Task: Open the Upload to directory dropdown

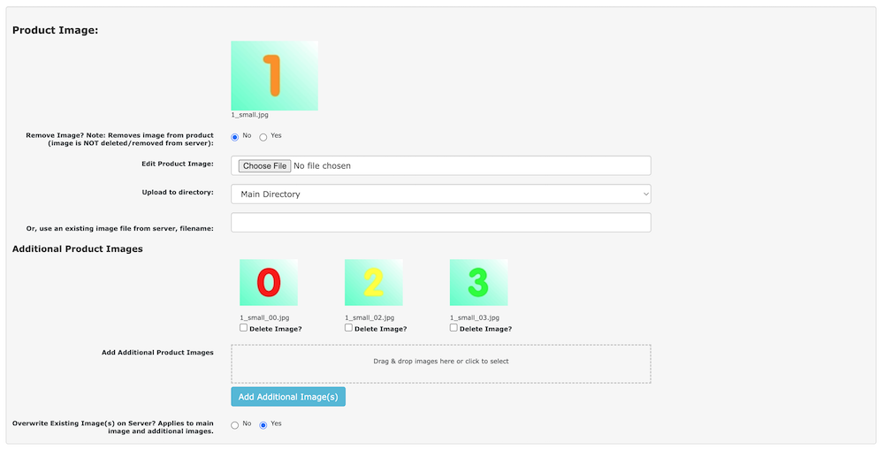Action: [x=440, y=194]
